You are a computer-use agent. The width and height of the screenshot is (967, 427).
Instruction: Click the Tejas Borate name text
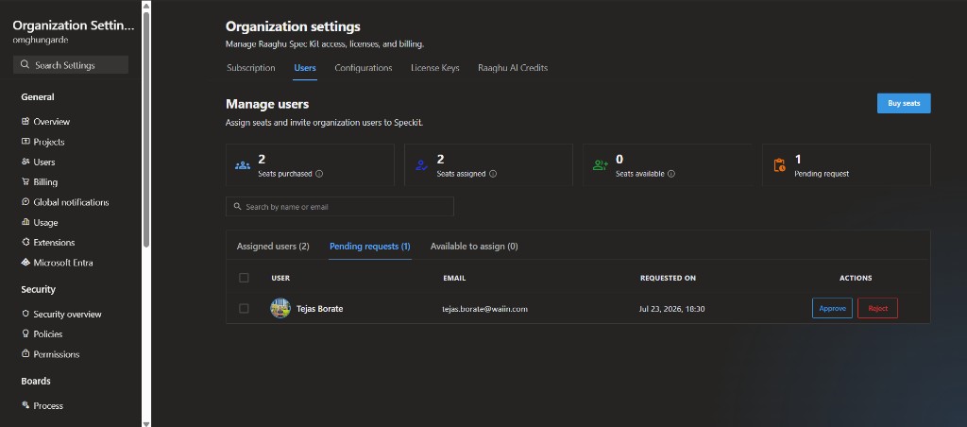click(319, 309)
